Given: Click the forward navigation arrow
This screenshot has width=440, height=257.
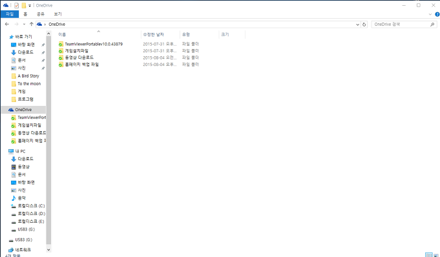Looking at the screenshot, I should click(x=16, y=25).
